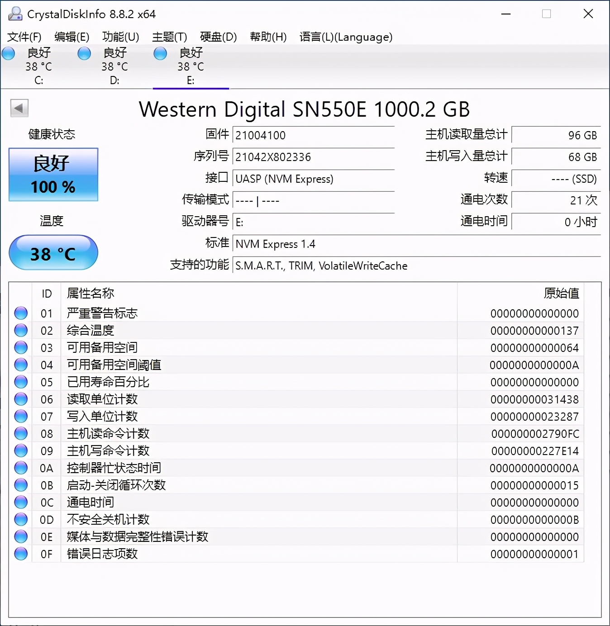Viewport: 610px width, 626px height.
Task: Select the drive C: health status icon
Action: click(x=8, y=53)
